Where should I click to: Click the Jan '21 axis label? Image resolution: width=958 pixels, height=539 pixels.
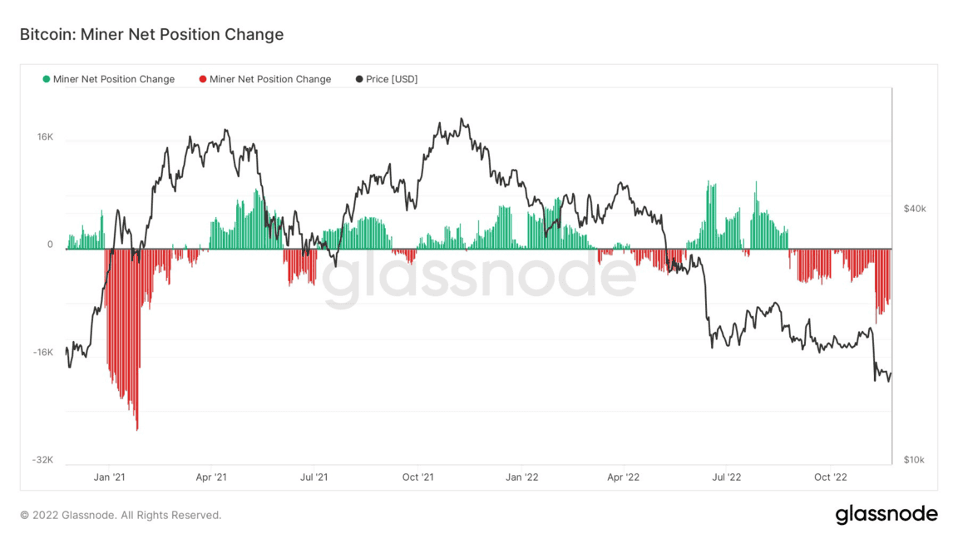coord(109,477)
